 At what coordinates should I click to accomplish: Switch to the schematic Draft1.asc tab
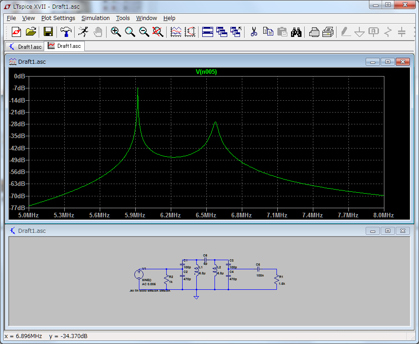[25, 46]
